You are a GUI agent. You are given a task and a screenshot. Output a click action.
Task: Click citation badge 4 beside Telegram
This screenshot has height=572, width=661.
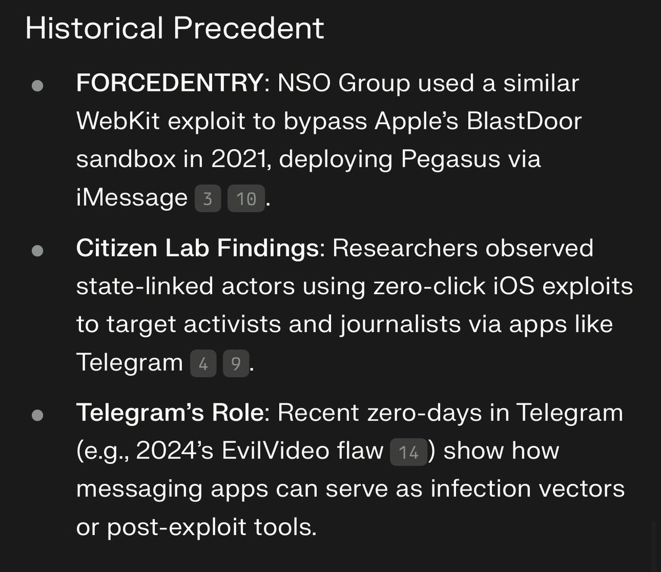pos(203,364)
